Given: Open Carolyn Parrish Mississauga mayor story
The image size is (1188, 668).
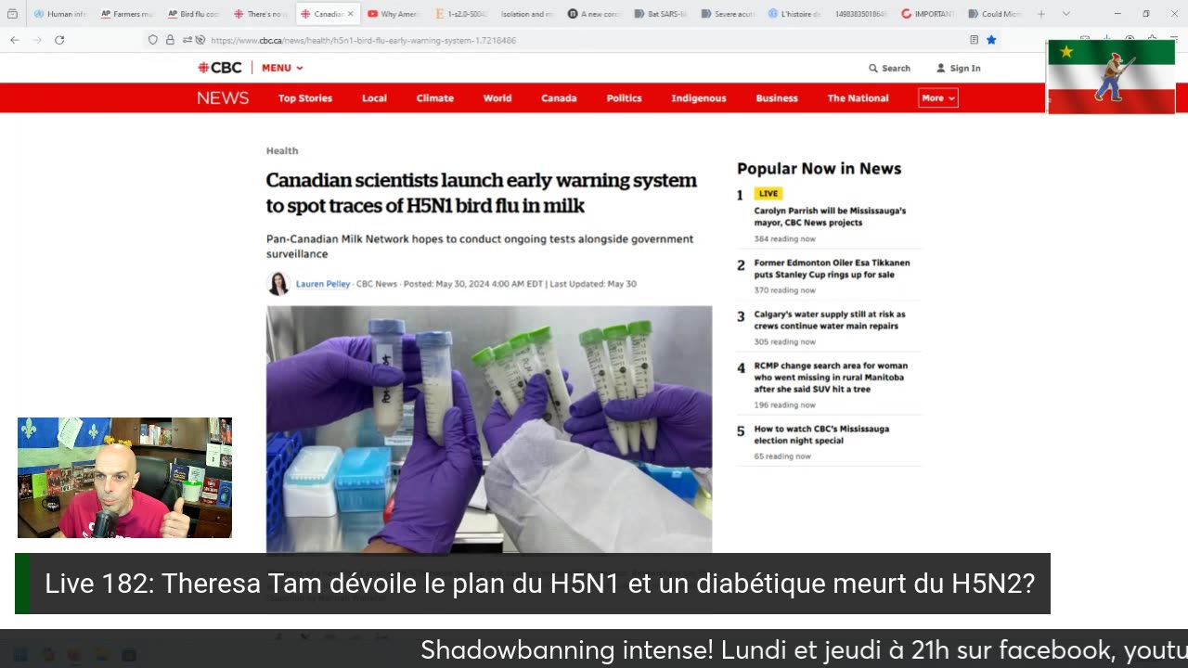Looking at the screenshot, I should tap(830, 216).
